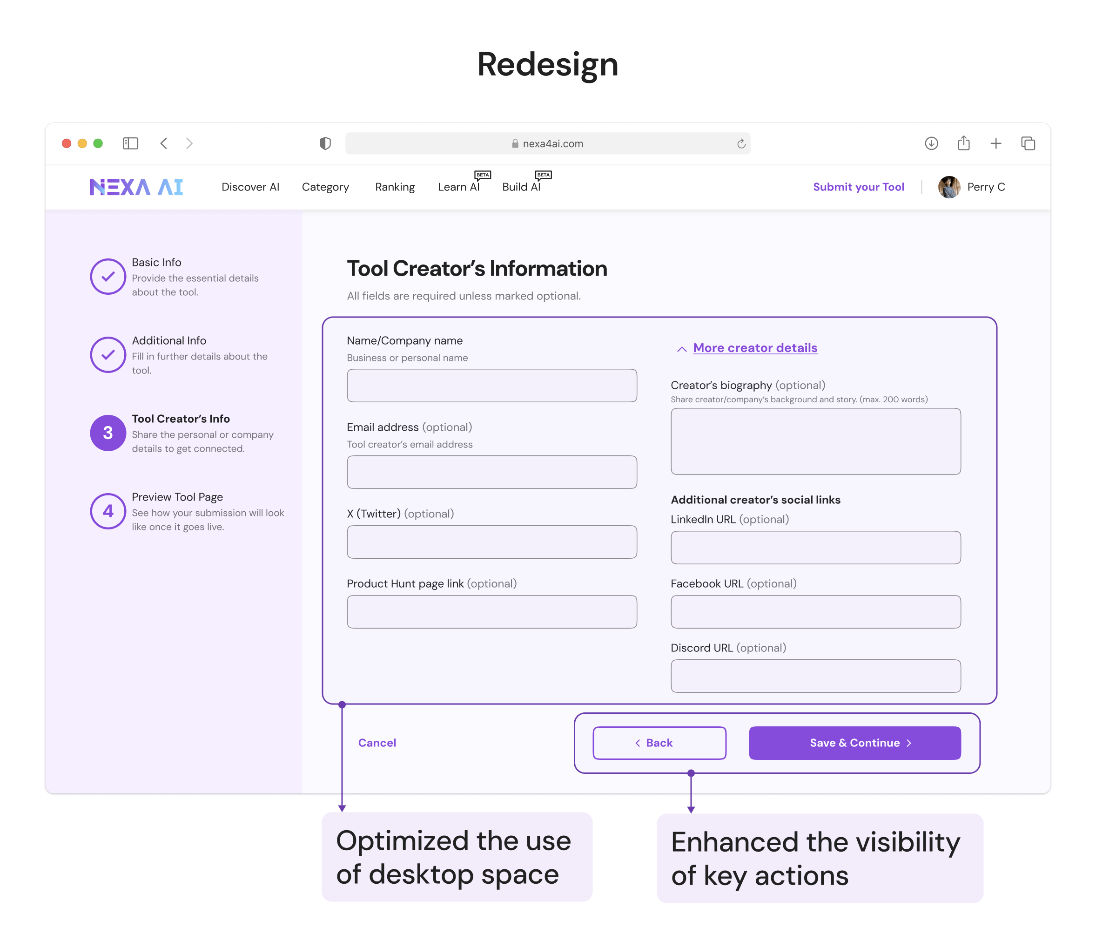
Task: Click the Name/Company name input field
Action: pos(492,386)
